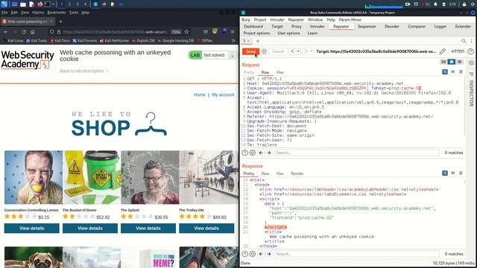Viewport: 477px width, 268px height.
Task: Expand the INSPECTOR side panel
Action: click(x=471, y=93)
